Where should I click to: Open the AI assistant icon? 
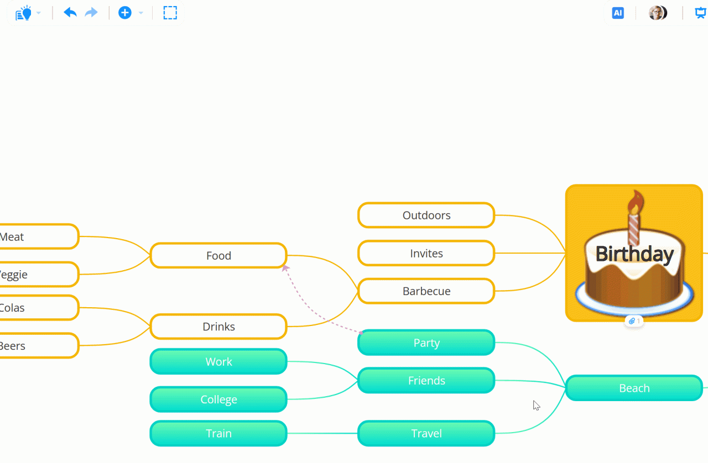pyautogui.click(x=618, y=13)
